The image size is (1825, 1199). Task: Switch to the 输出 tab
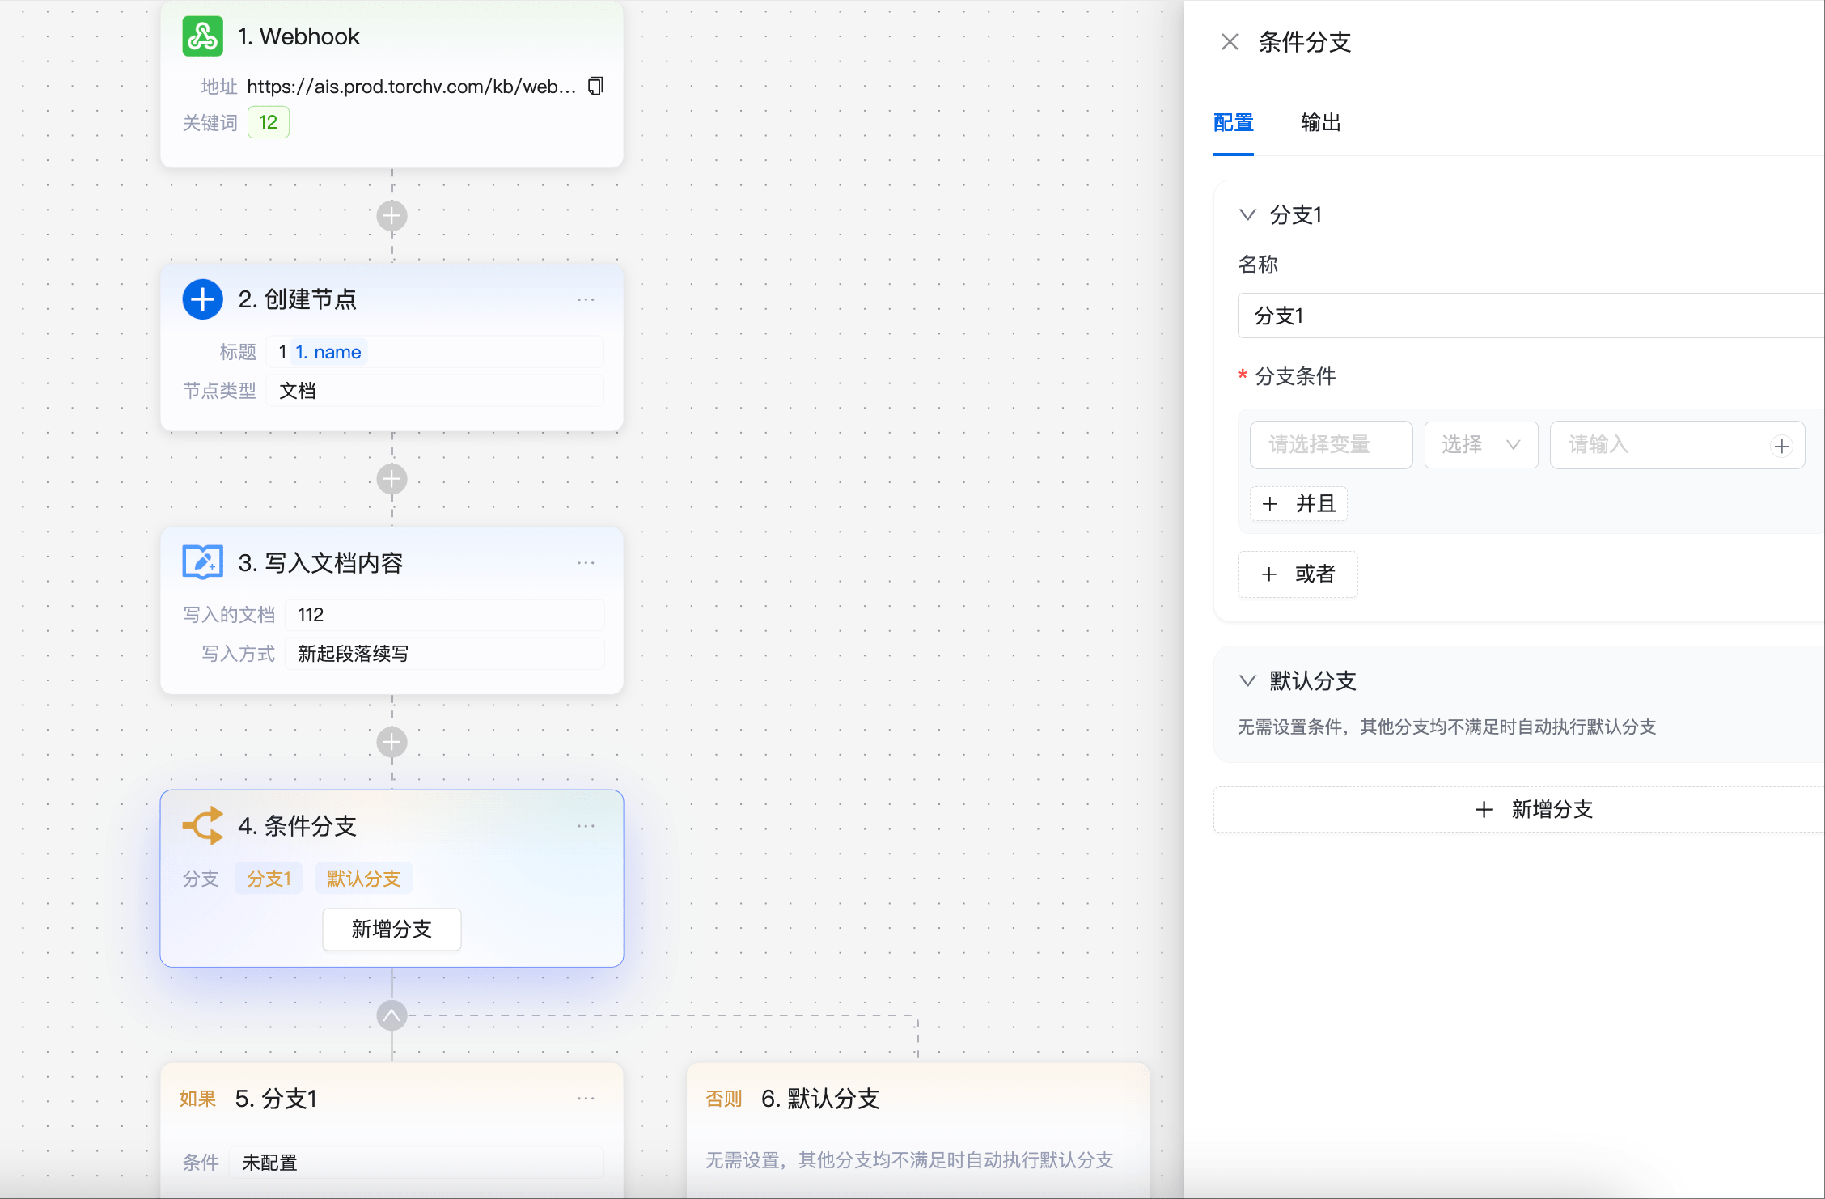(1320, 122)
